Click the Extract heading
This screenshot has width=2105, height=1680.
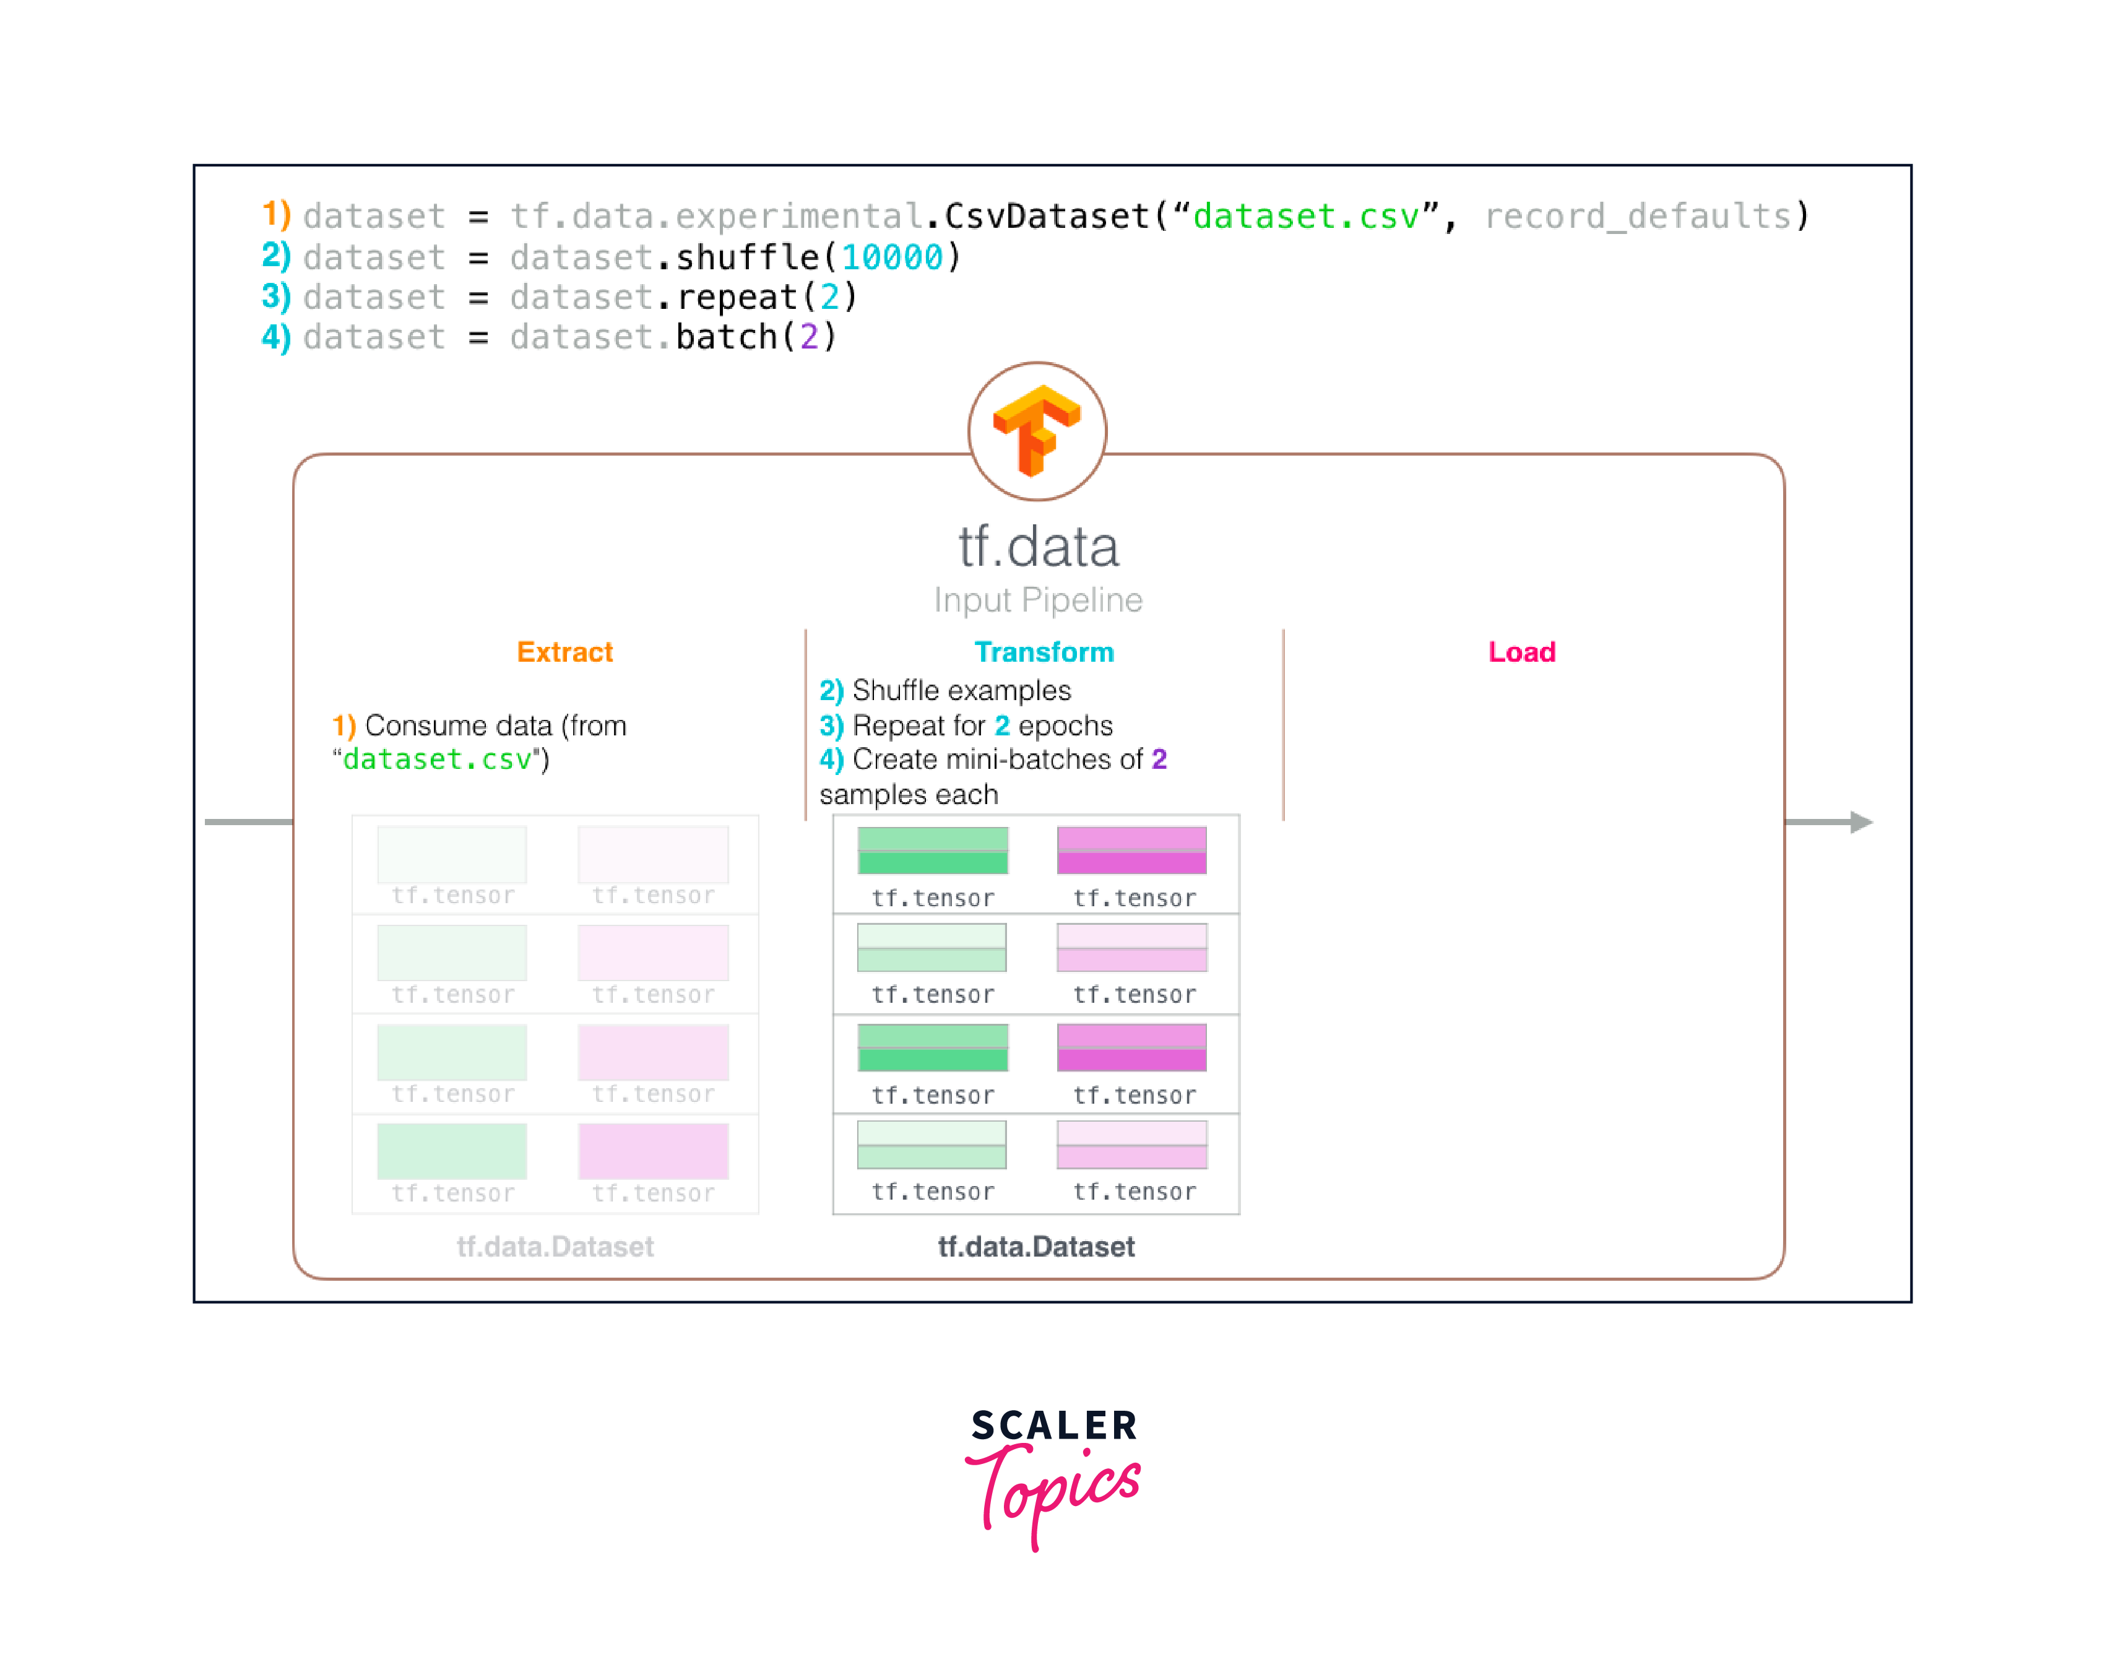point(564,651)
